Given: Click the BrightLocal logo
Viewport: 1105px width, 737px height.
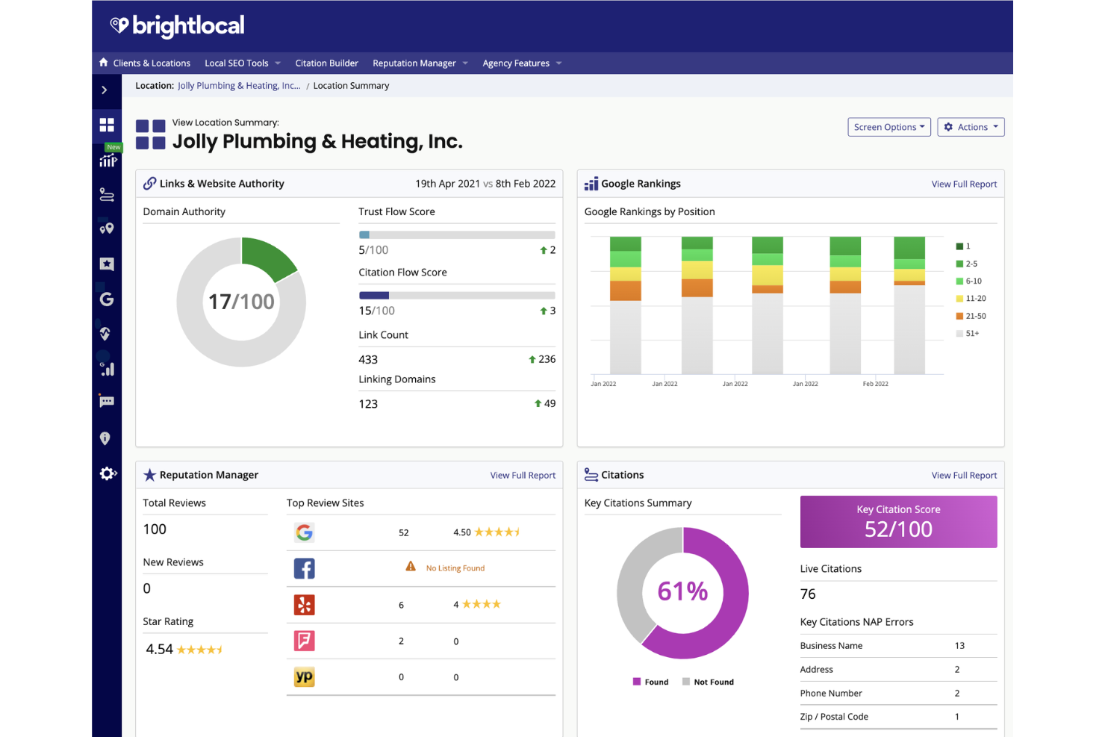Looking at the screenshot, I should (x=177, y=26).
